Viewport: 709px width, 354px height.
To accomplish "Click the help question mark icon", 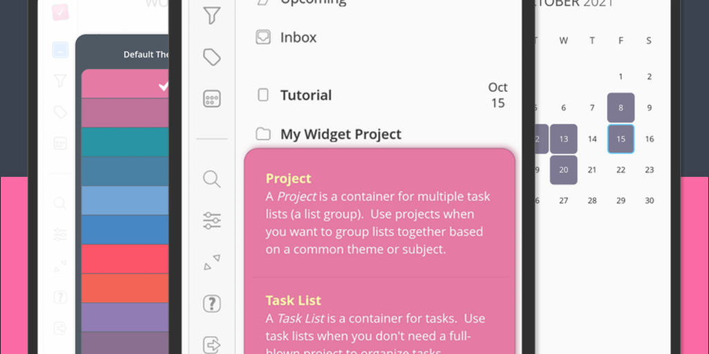I will (x=212, y=304).
